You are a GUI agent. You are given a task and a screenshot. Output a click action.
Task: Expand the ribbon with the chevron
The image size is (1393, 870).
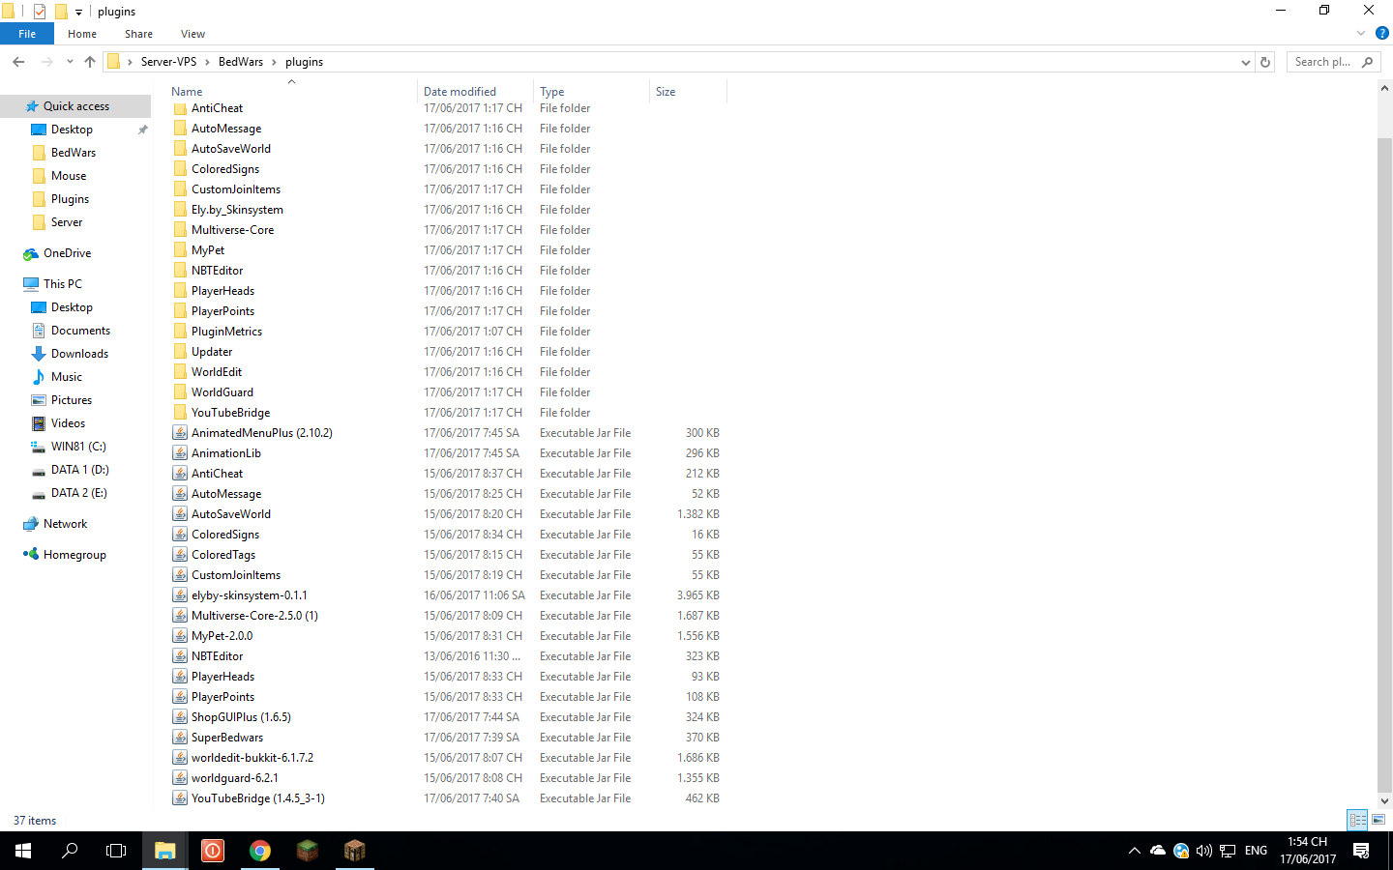1361,33
